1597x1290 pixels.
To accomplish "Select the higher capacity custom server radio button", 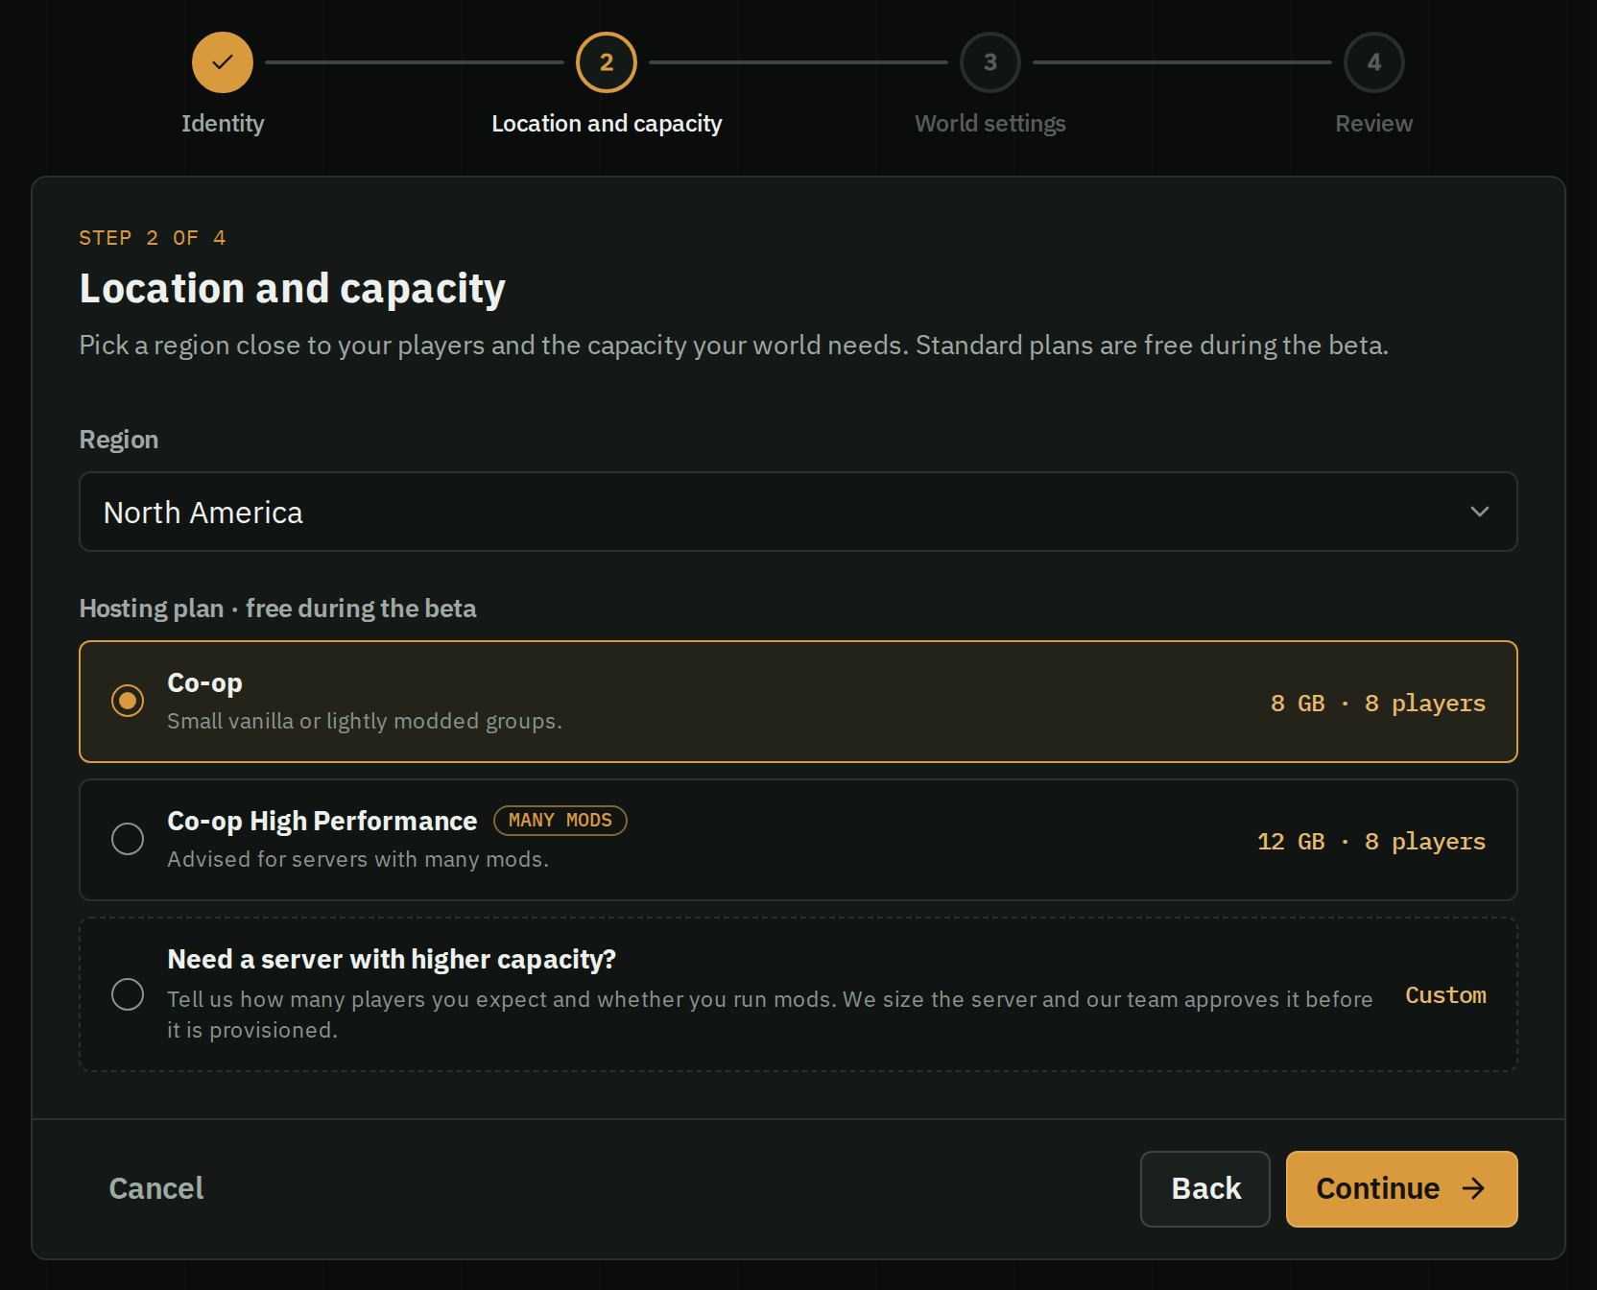I will pos(128,994).
